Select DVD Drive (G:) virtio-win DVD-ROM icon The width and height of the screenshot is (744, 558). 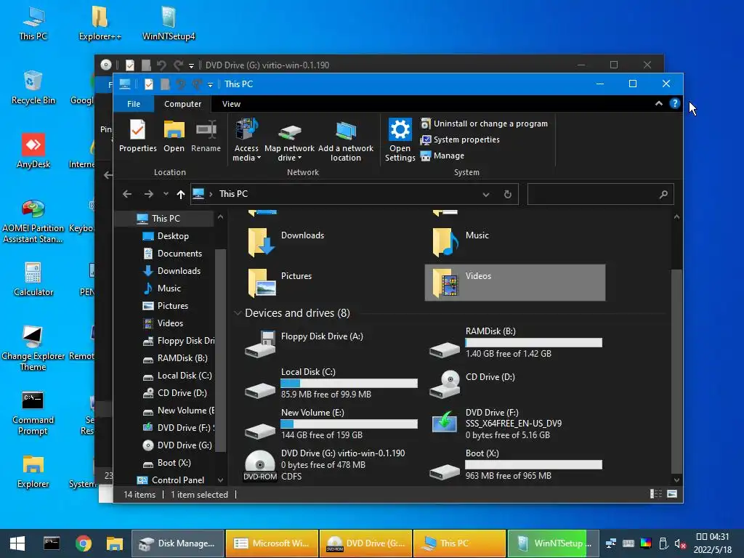pos(259,465)
